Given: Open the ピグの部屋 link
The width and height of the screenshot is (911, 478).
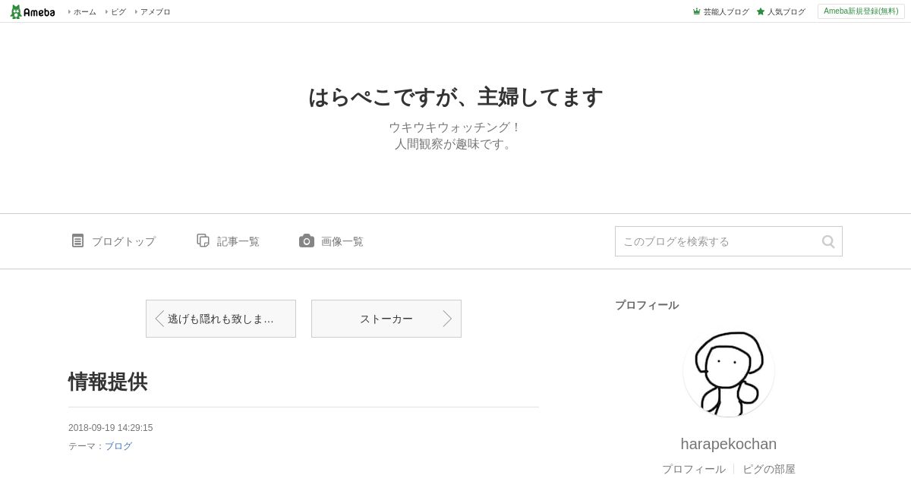Looking at the screenshot, I should click(769, 469).
